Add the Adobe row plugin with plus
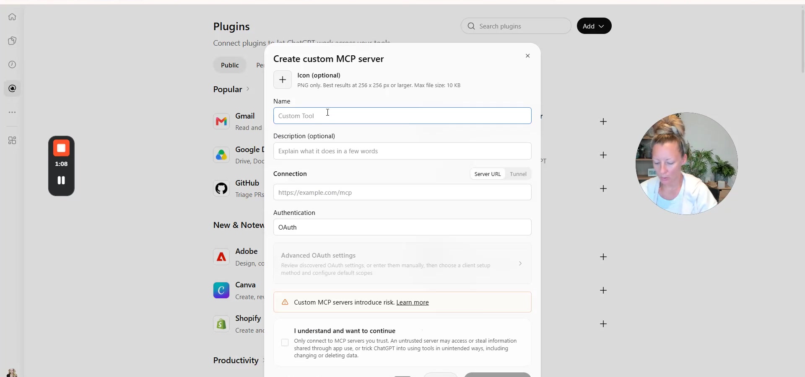Image resolution: width=805 pixels, height=377 pixels. (x=603, y=257)
